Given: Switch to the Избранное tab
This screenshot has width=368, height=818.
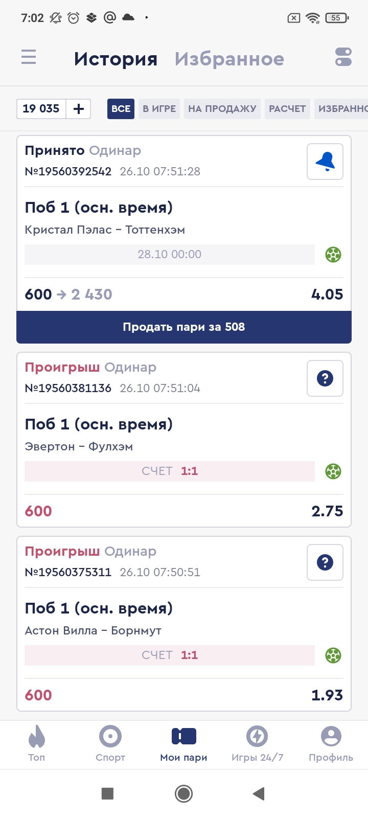Looking at the screenshot, I should (229, 59).
